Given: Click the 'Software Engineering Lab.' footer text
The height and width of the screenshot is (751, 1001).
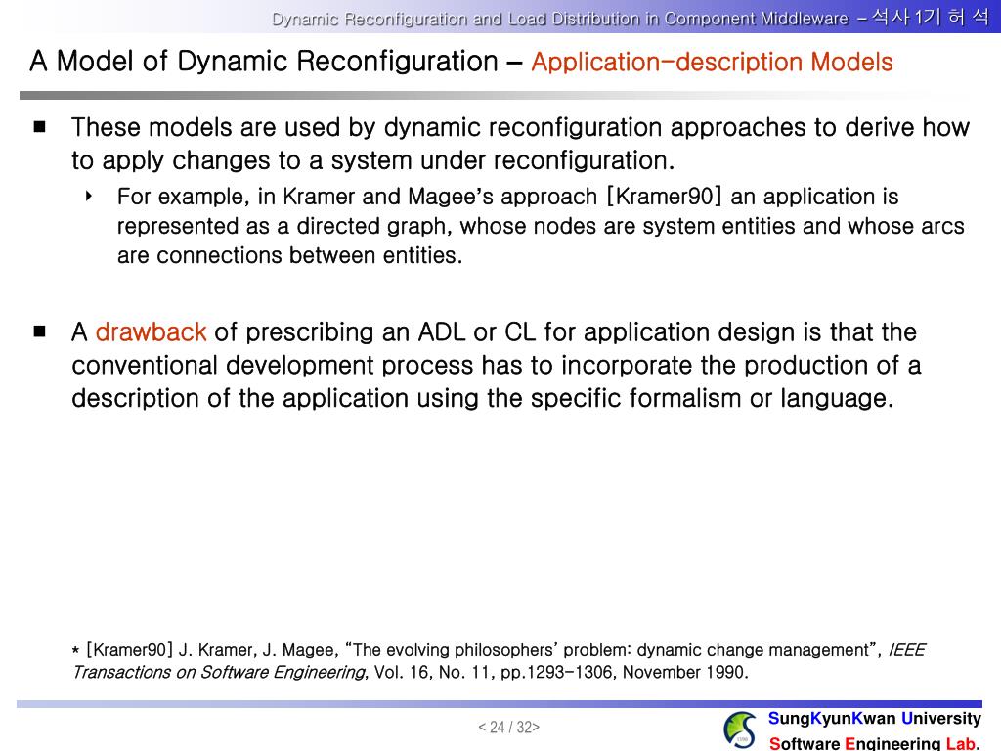Looking at the screenshot, I should click(x=875, y=743).
